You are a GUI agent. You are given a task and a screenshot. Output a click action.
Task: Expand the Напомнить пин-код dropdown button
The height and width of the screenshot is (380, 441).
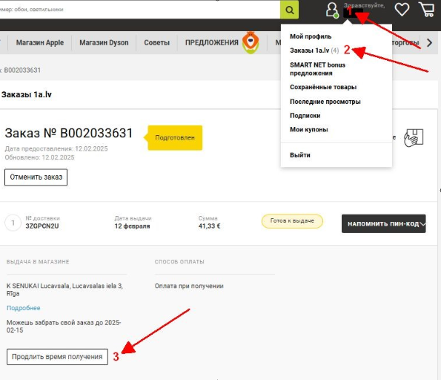(x=384, y=223)
